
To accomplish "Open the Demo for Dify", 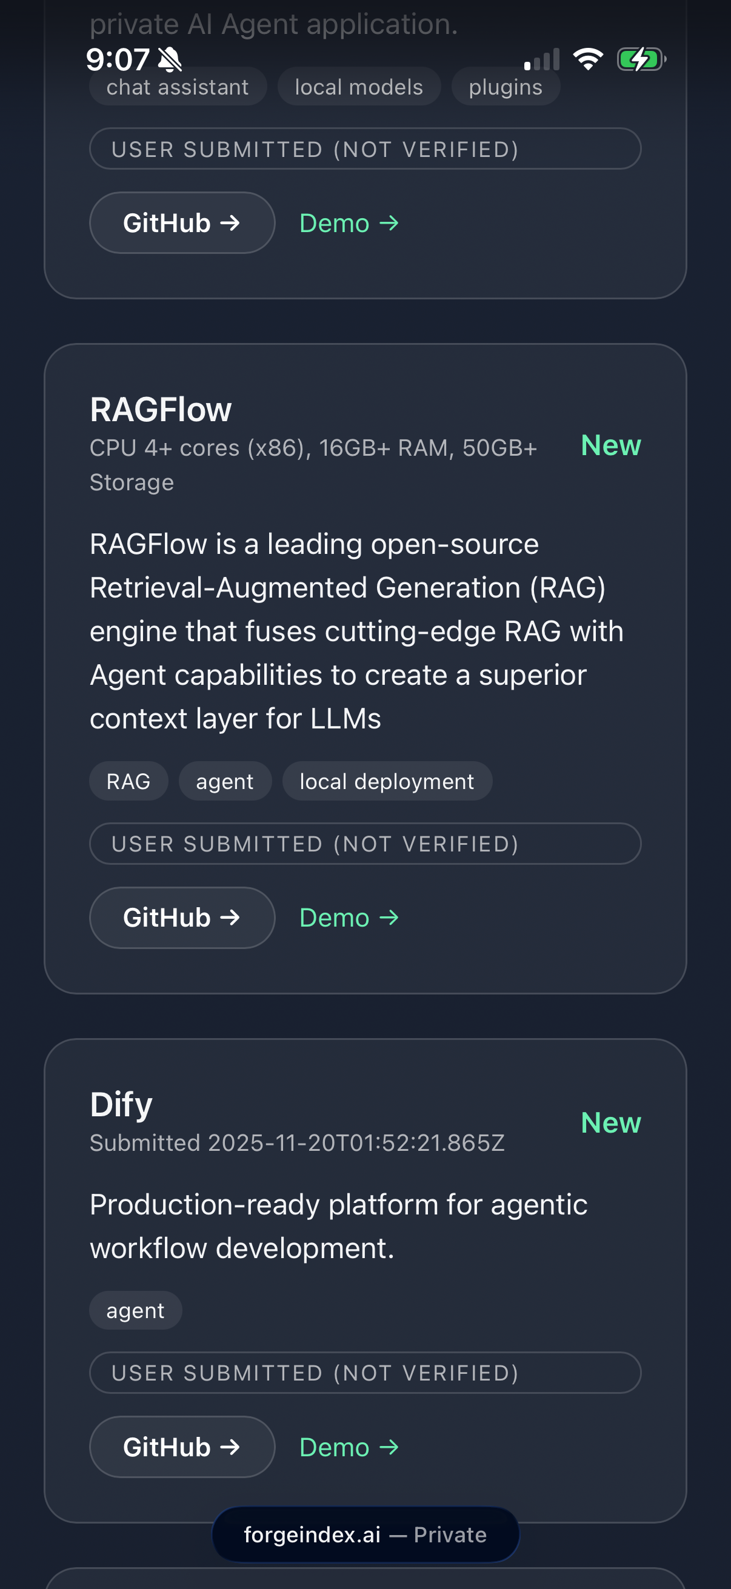I will click(x=349, y=1447).
